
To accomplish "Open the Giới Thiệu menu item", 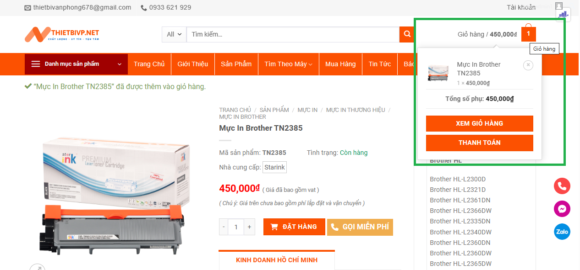I will click(x=193, y=64).
